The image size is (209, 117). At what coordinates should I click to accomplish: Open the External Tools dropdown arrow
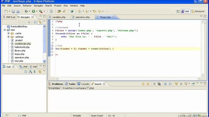tap(44, 11)
